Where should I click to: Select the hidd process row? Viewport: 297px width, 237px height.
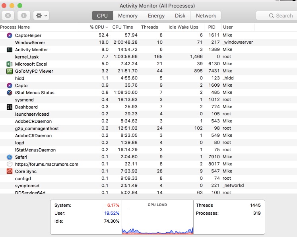[x=149, y=78]
